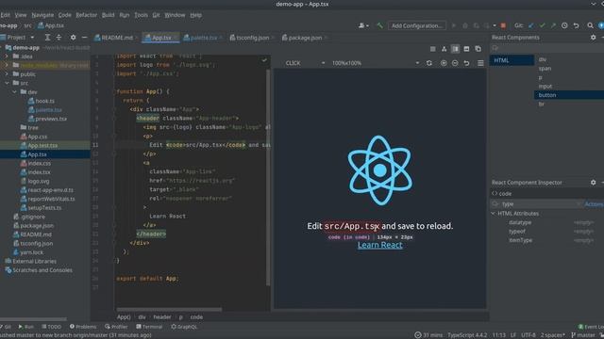604x339 pixels.
Task: Select preview-only view icon
Action: [x=466, y=49]
